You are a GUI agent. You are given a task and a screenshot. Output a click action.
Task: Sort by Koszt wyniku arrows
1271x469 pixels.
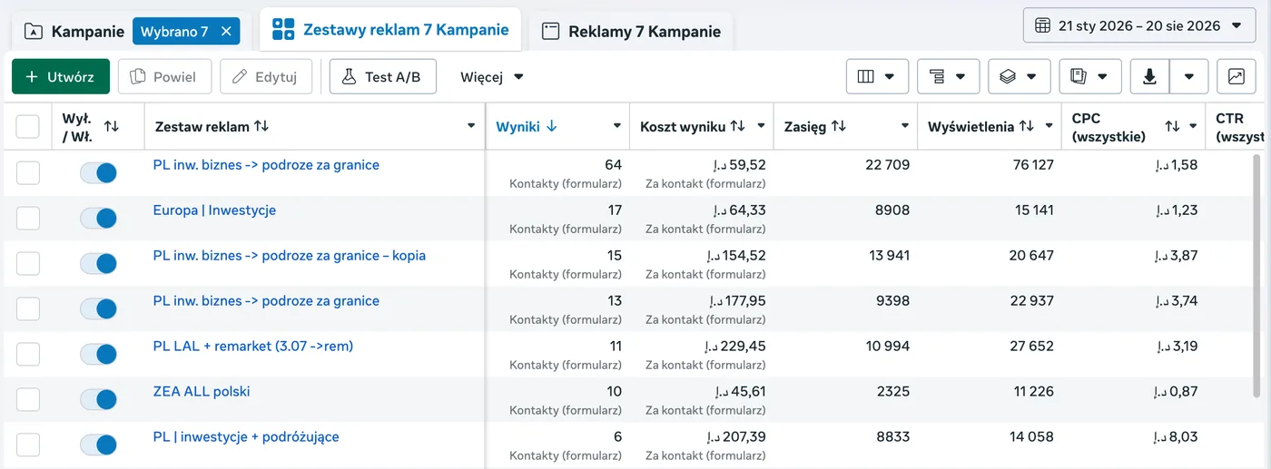pos(737,126)
